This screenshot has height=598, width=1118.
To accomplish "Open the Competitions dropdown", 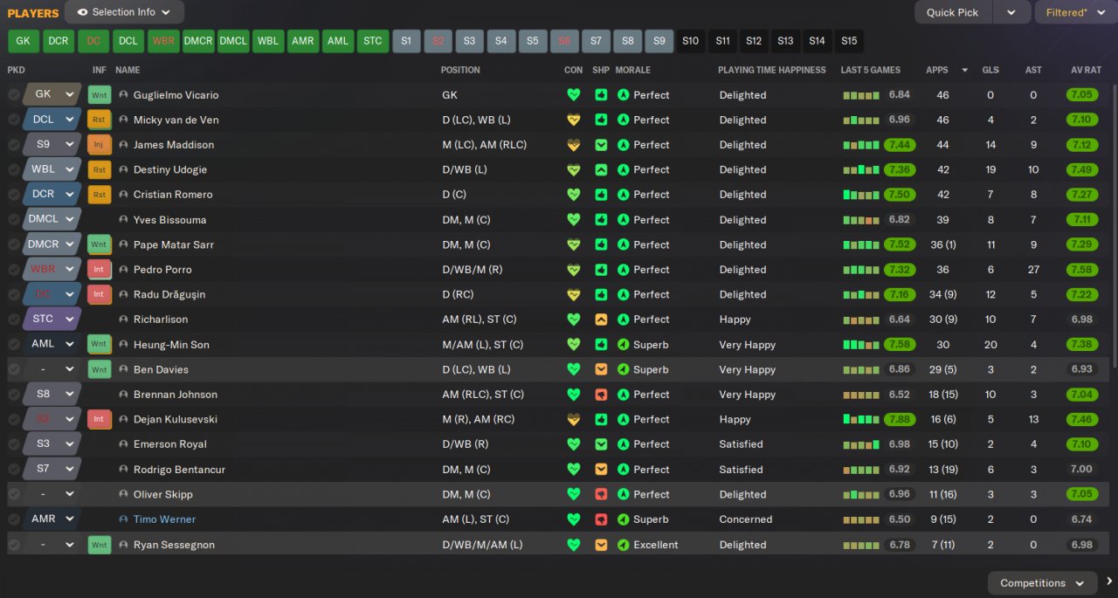I will click(1042, 583).
